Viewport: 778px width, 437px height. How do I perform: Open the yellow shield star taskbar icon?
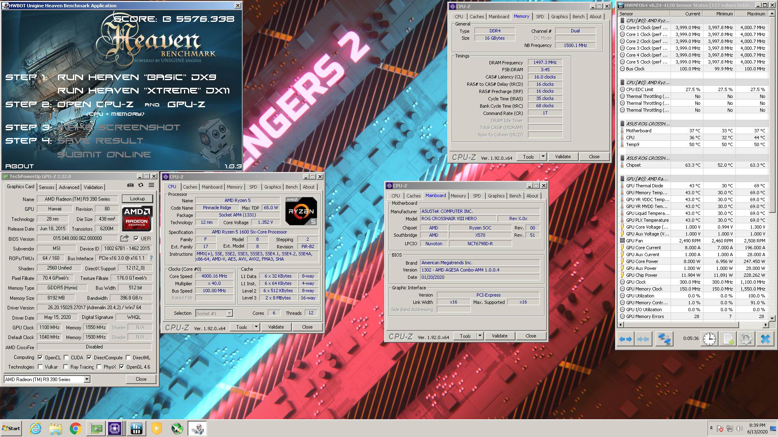click(x=156, y=429)
